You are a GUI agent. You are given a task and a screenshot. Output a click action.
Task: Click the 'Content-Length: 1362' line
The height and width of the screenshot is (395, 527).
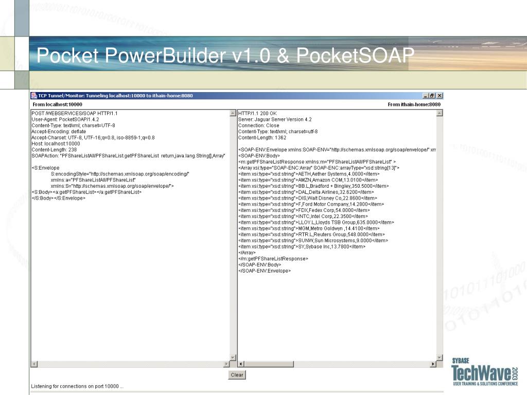(x=262, y=138)
